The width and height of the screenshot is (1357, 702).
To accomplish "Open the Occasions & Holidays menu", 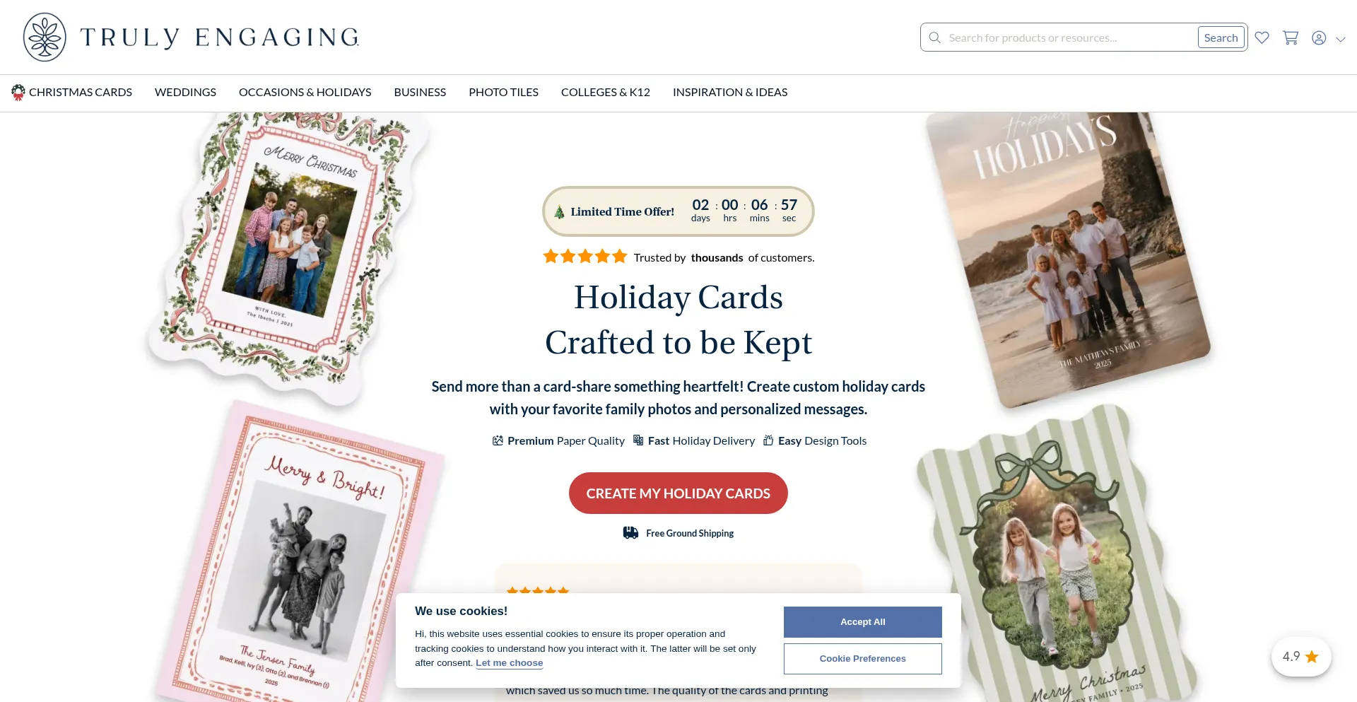I will (x=305, y=93).
